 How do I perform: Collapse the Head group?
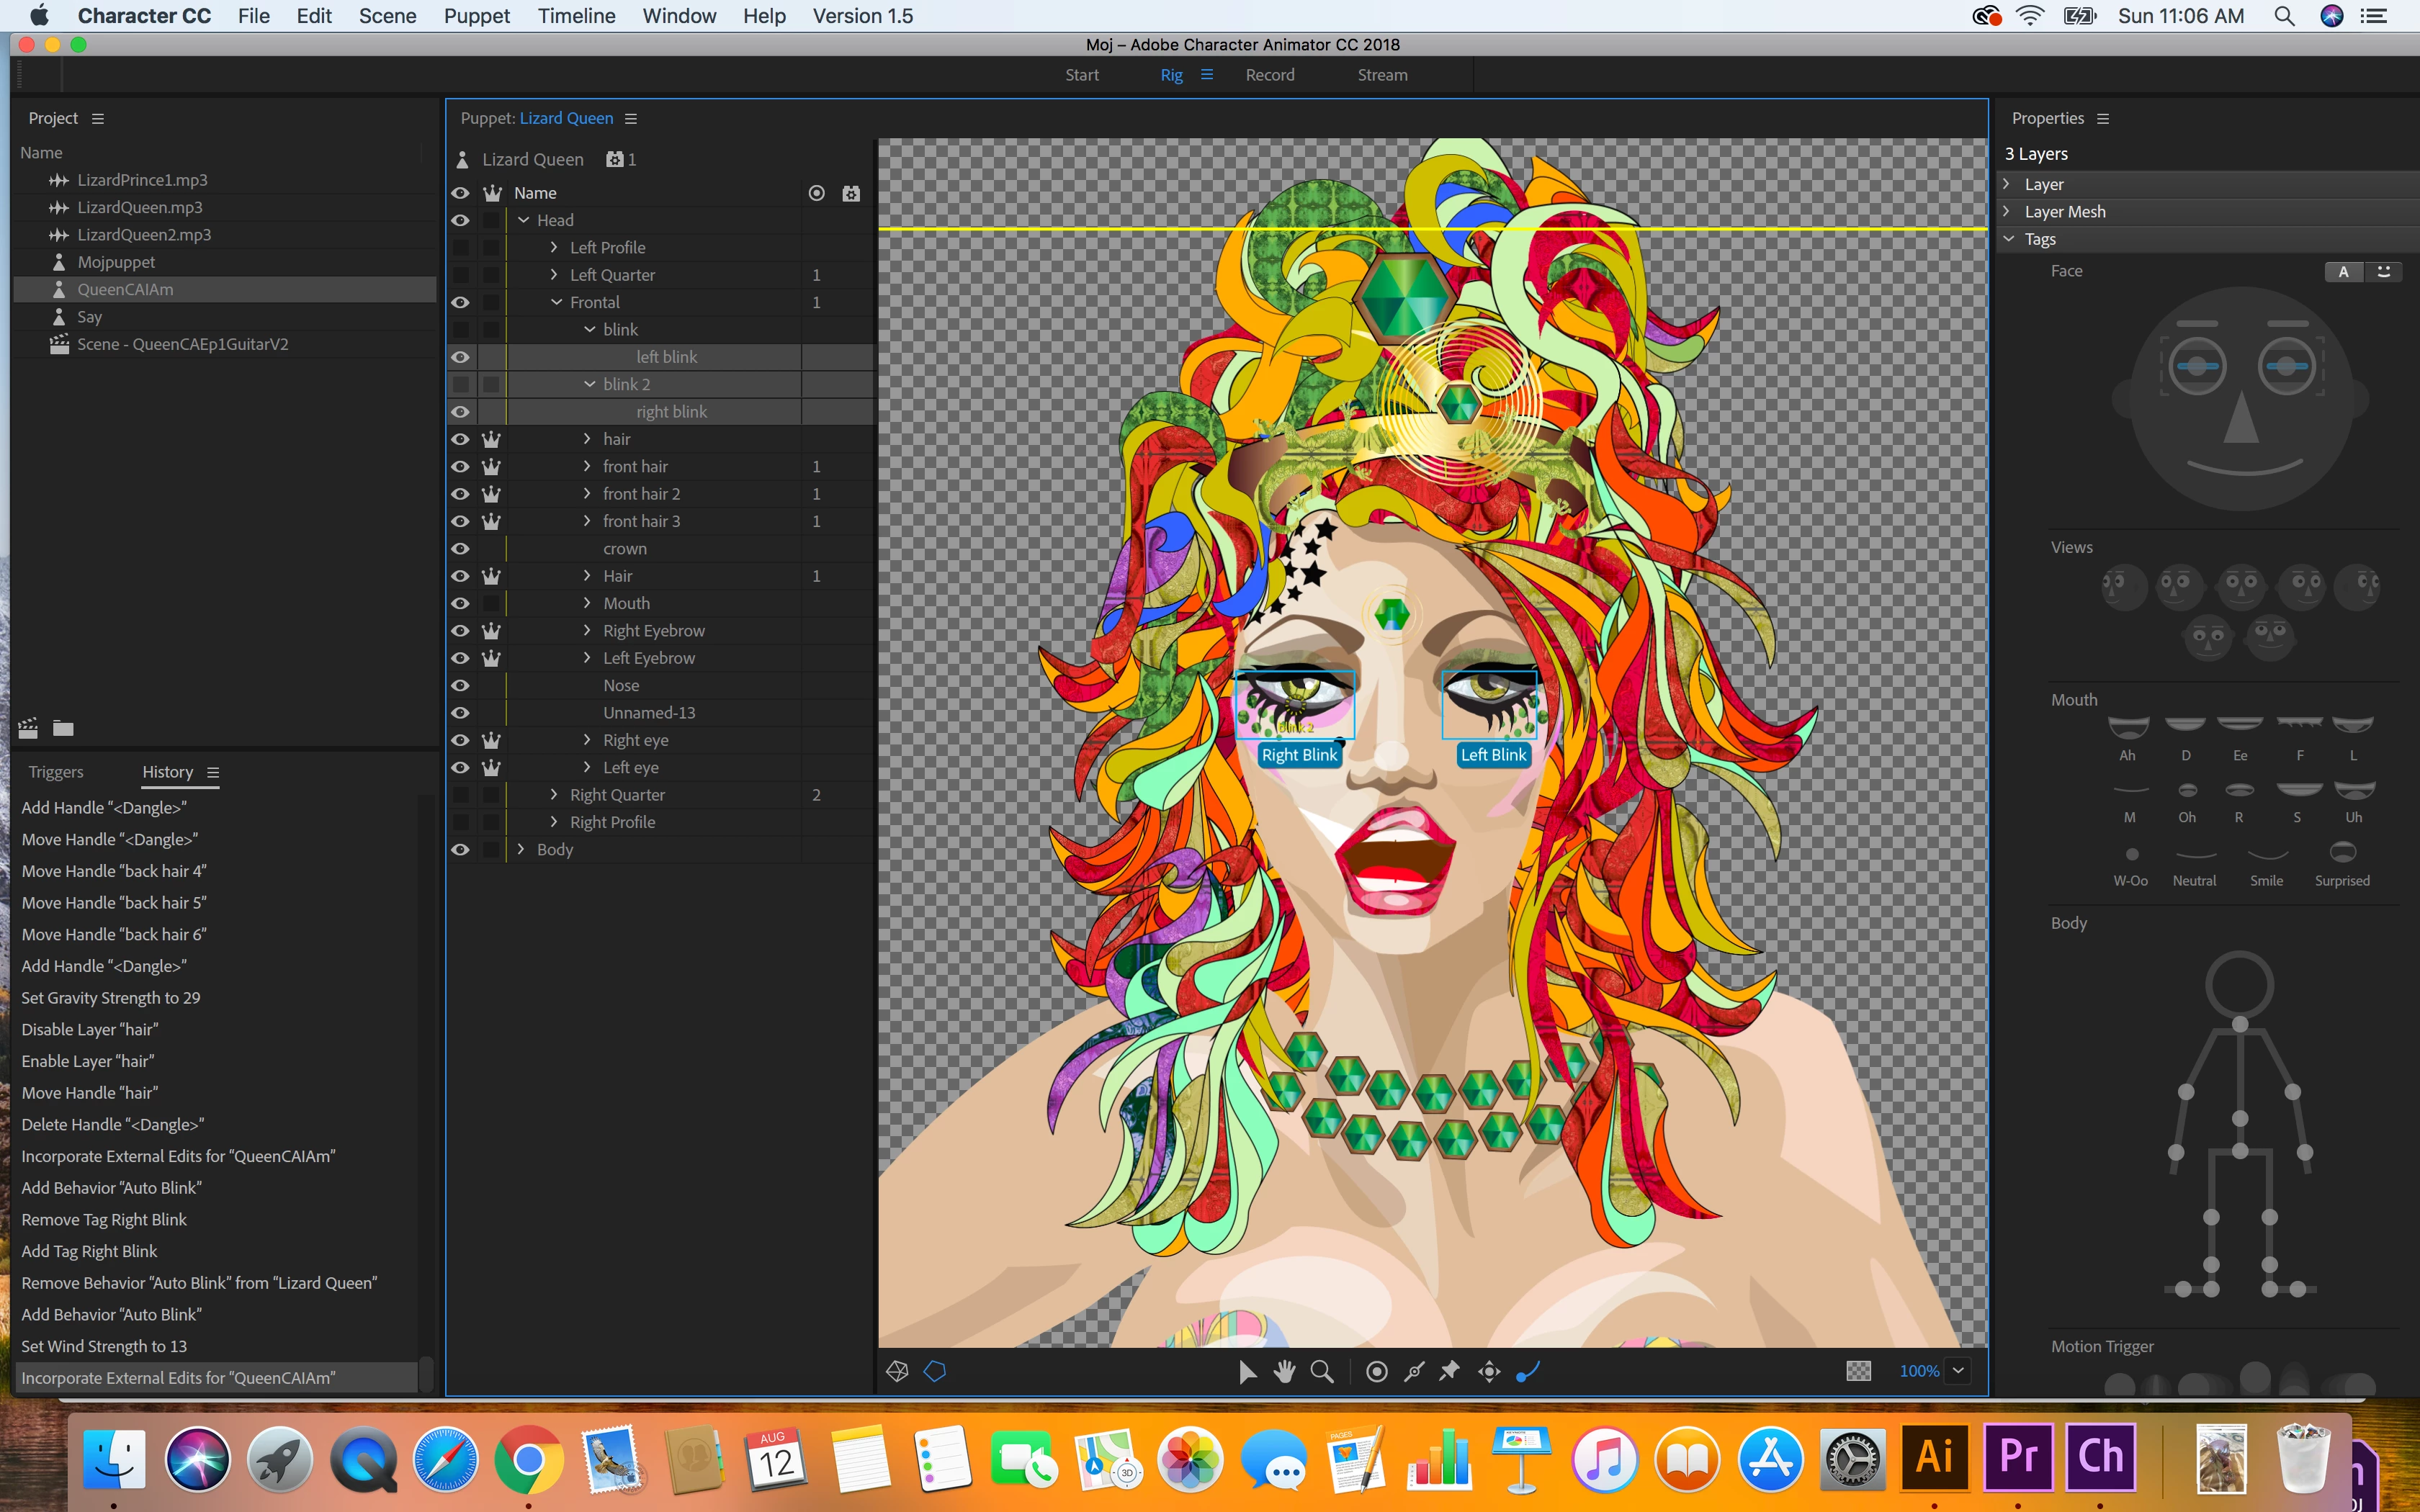coord(523,220)
